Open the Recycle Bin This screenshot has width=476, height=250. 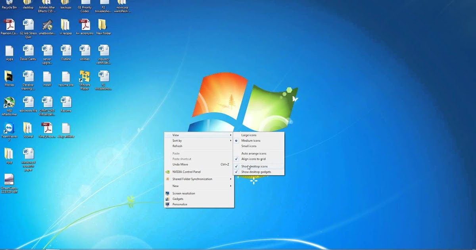(8, 5)
